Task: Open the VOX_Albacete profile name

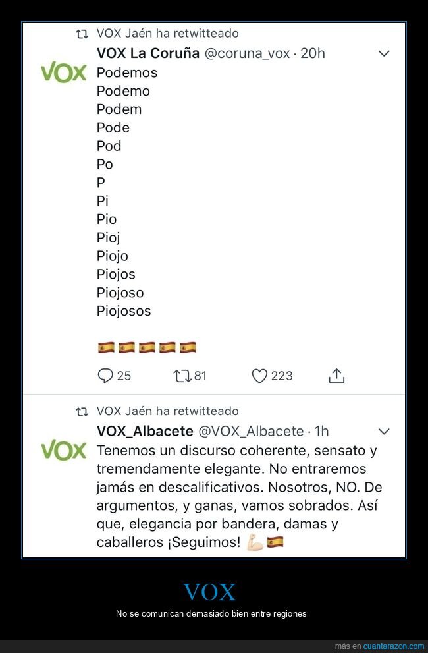Action: pos(145,432)
